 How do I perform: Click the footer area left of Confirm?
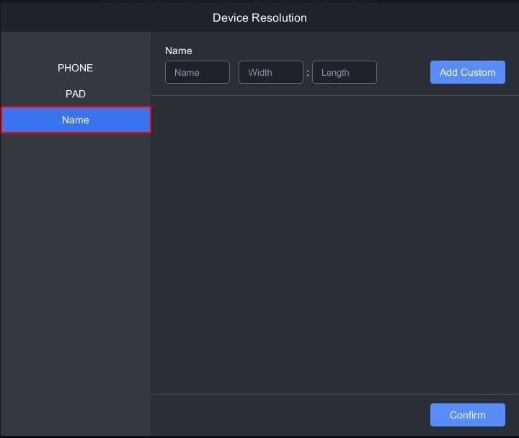click(x=288, y=415)
